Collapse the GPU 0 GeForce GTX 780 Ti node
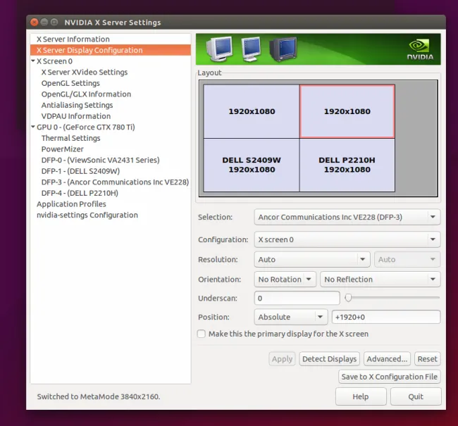Image resolution: width=458 pixels, height=426 pixels. click(33, 127)
